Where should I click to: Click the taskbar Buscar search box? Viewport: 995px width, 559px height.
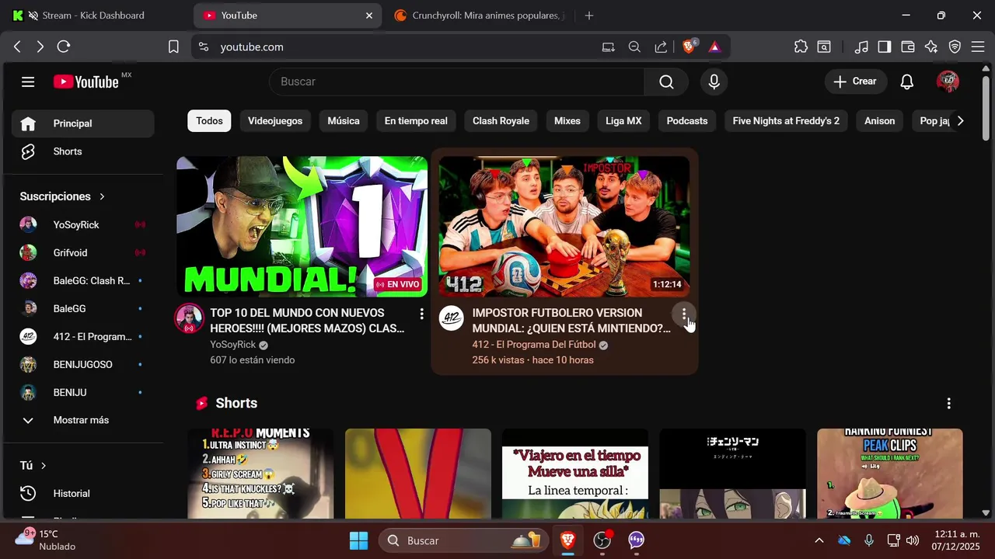(x=465, y=540)
